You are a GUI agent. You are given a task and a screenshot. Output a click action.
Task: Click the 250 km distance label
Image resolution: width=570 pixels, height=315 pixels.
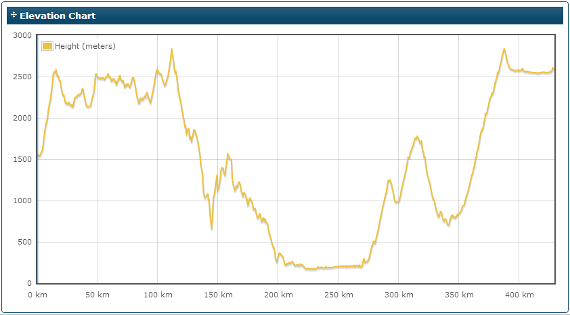coord(338,295)
